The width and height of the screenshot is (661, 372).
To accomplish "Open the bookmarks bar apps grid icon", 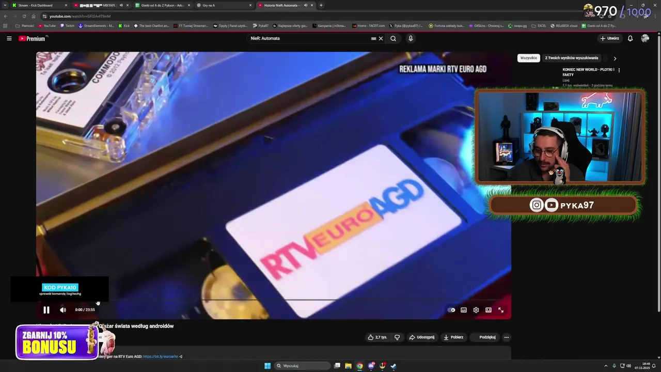I will click(x=6, y=25).
